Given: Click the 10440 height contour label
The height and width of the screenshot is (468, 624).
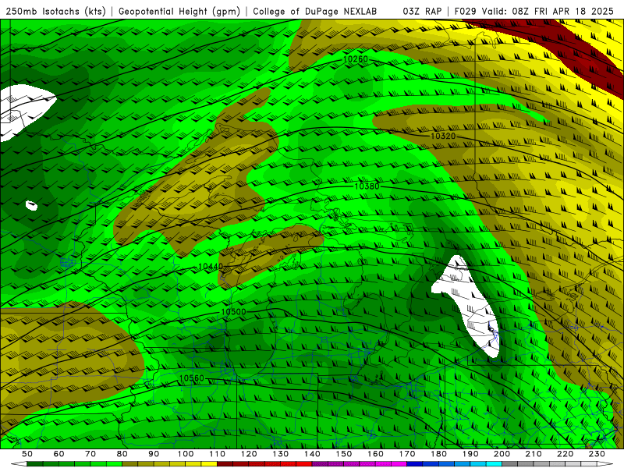Looking at the screenshot, I should (211, 266).
